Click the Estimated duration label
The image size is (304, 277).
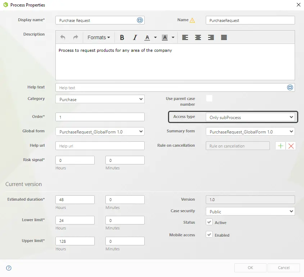[x=26, y=199]
